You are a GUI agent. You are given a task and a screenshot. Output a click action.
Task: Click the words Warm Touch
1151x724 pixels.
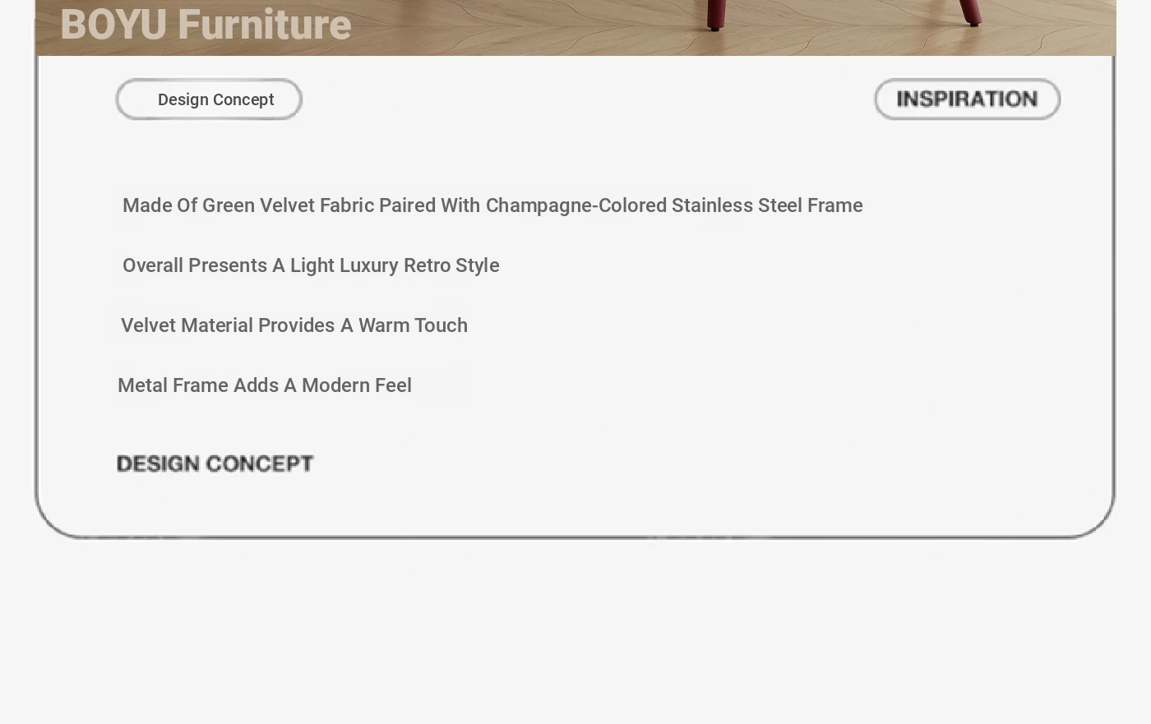(413, 325)
